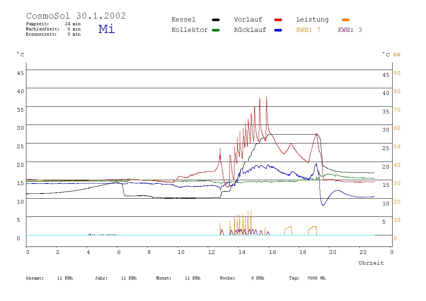Click the Monat: label

tap(164, 278)
